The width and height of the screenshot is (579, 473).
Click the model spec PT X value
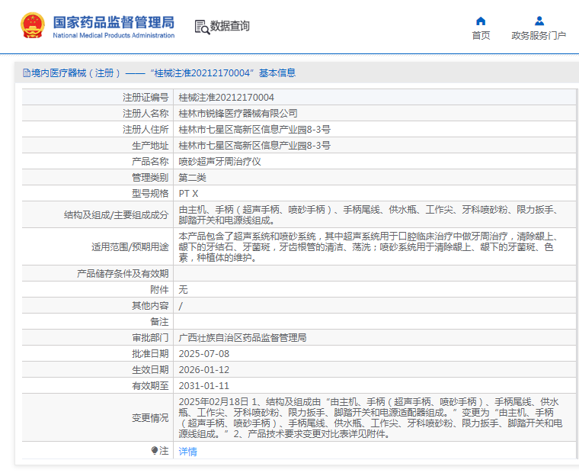(188, 193)
